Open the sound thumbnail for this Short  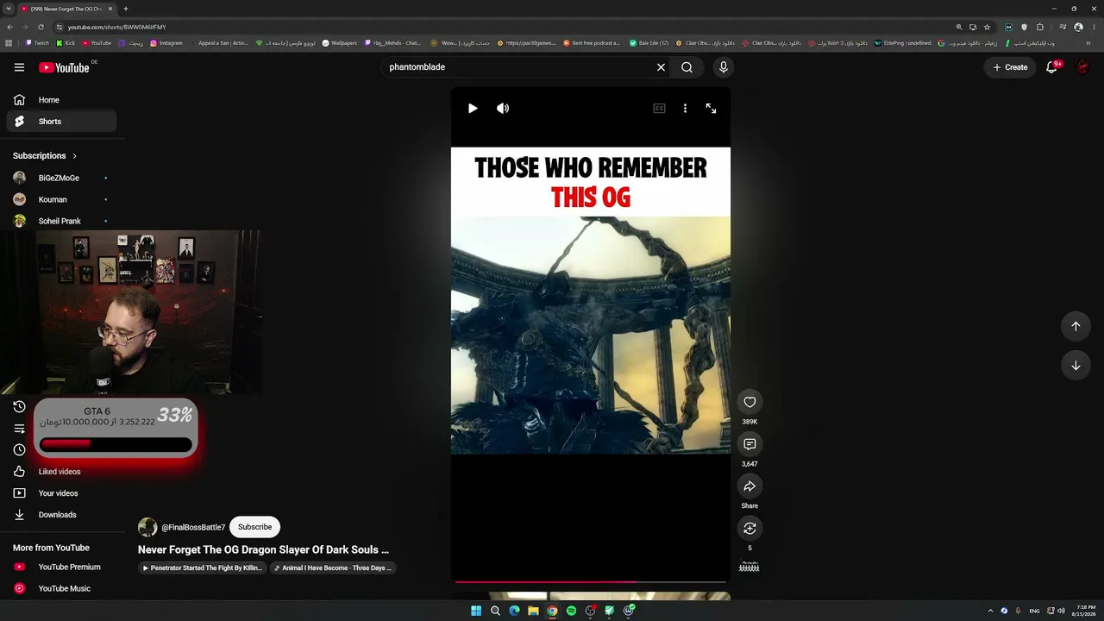click(750, 567)
